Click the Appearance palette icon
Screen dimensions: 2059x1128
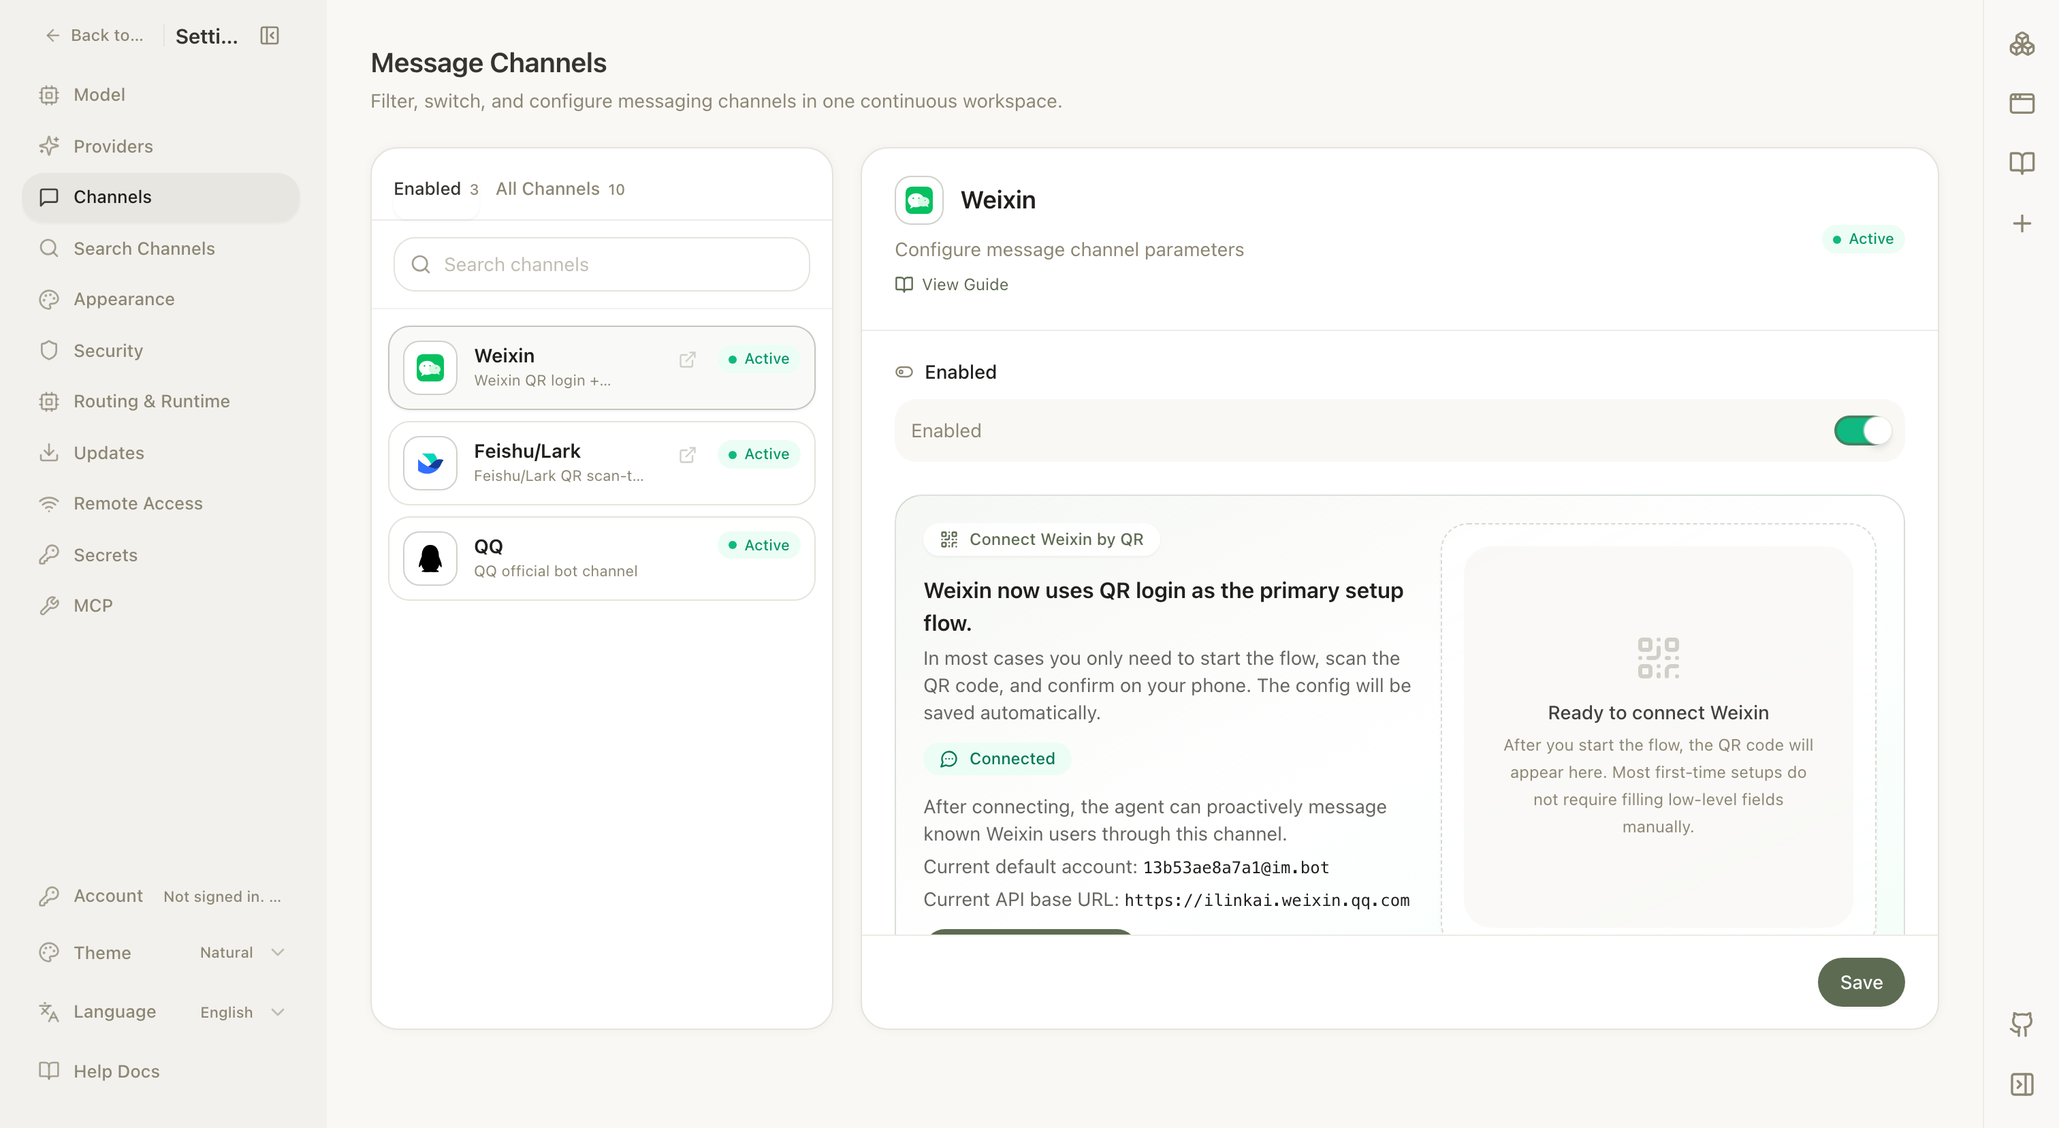(x=49, y=299)
